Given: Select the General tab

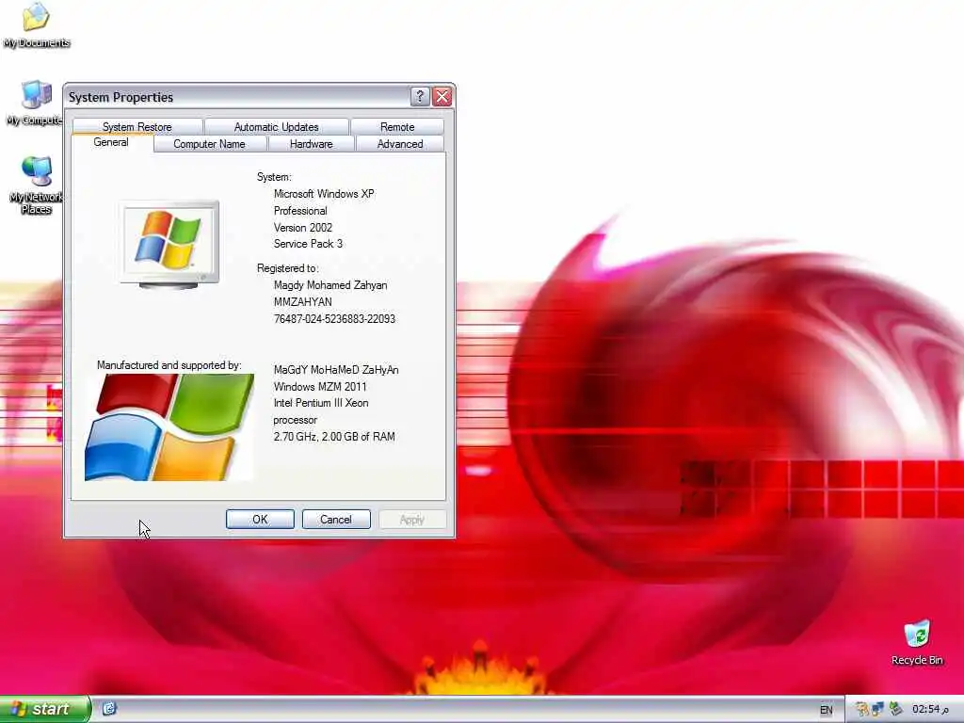Looking at the screenshot, I should [111, 143].
